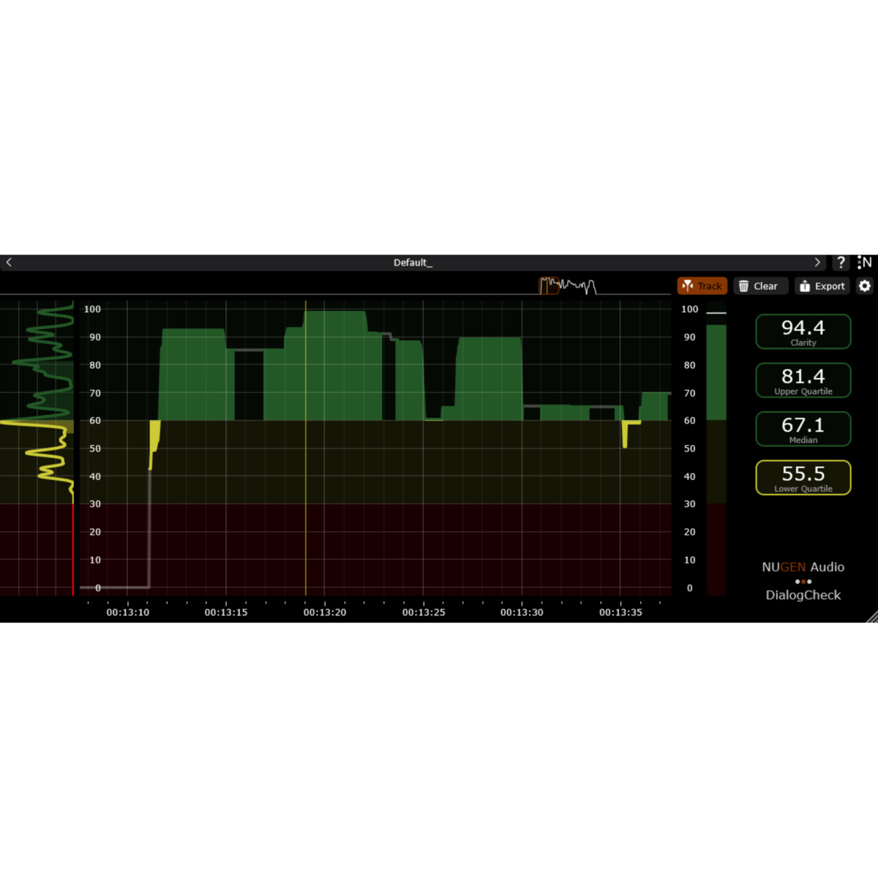Click the vertical clarity level meter

tap(716, 448)
